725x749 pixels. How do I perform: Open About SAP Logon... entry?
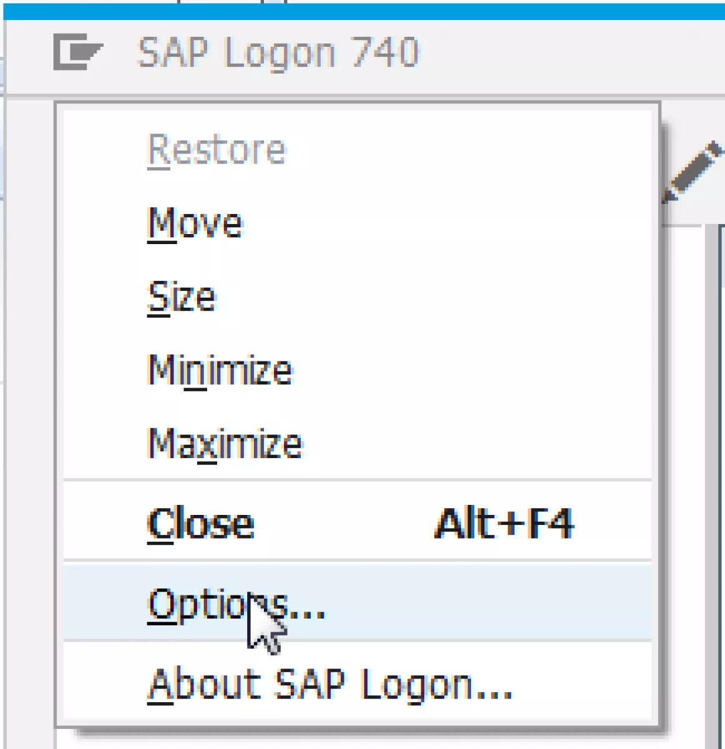[x=358, y=684]
